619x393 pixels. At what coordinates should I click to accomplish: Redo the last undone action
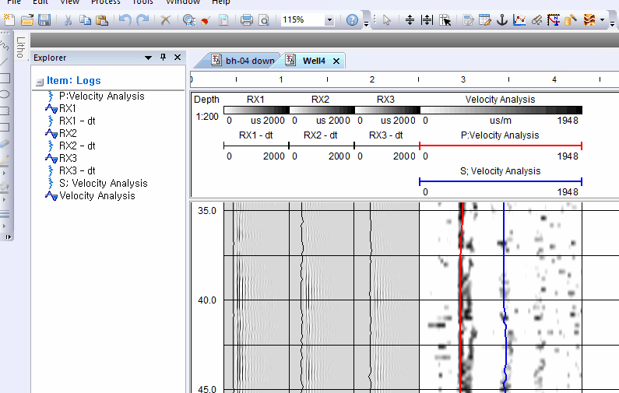(x=142, y=19)
